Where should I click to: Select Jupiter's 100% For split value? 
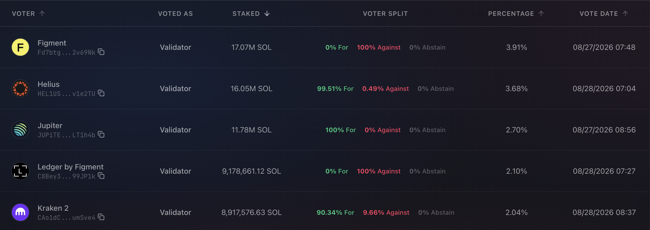(340, 130)
